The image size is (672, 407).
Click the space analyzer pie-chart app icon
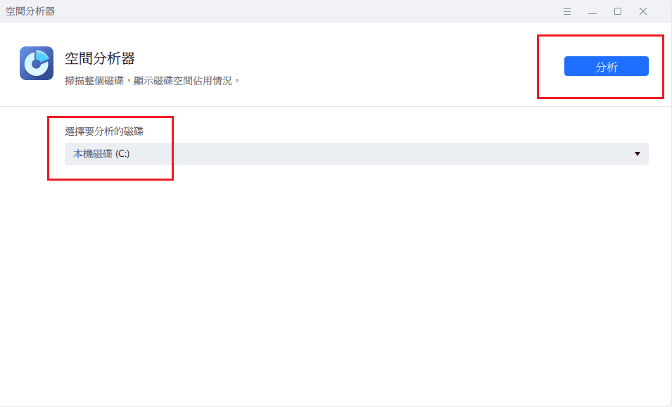[x=37, y=63]
